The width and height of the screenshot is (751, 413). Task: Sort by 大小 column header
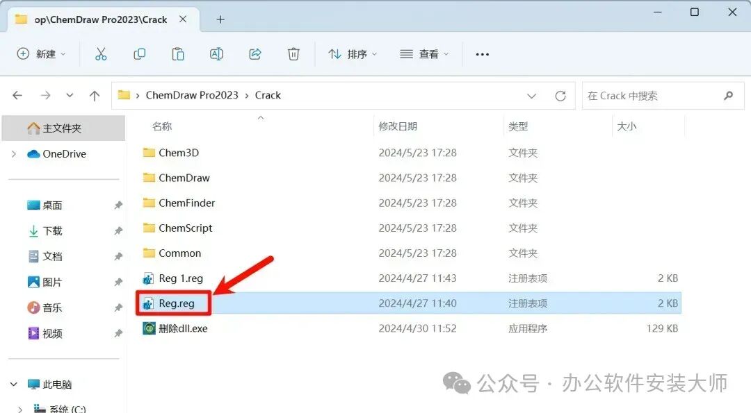(627, 126)
